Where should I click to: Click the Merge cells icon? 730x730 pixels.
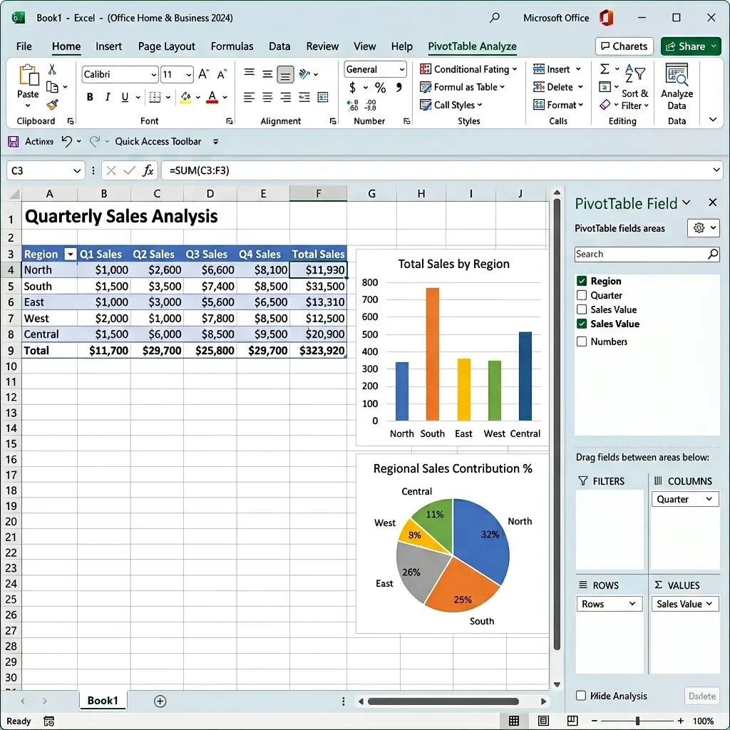click(323, 97)
